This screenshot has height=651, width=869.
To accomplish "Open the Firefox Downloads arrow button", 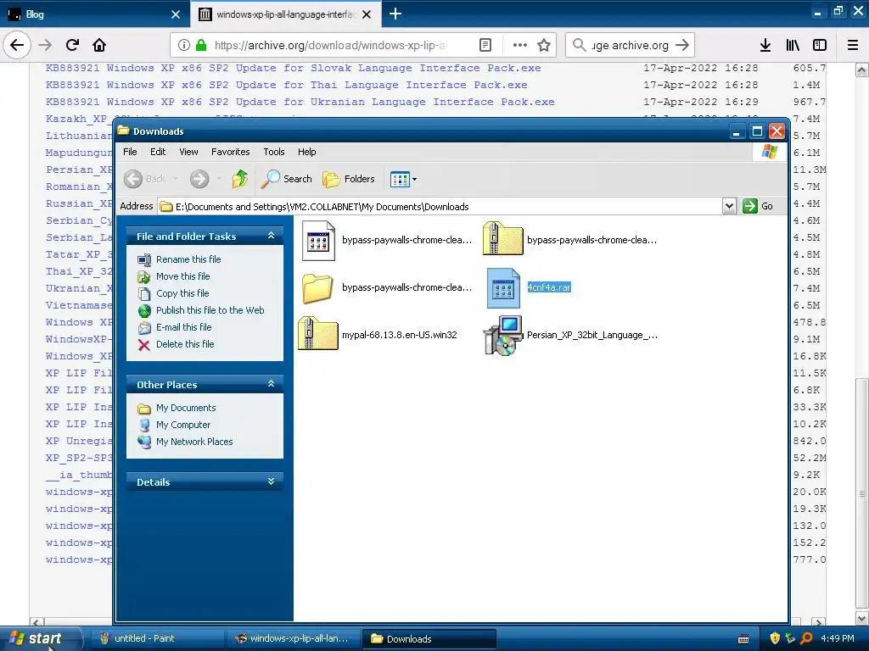I will click(765, 45).
